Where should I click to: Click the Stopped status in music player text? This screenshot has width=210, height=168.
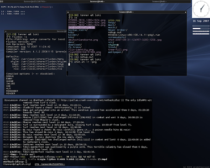(46, 7)
